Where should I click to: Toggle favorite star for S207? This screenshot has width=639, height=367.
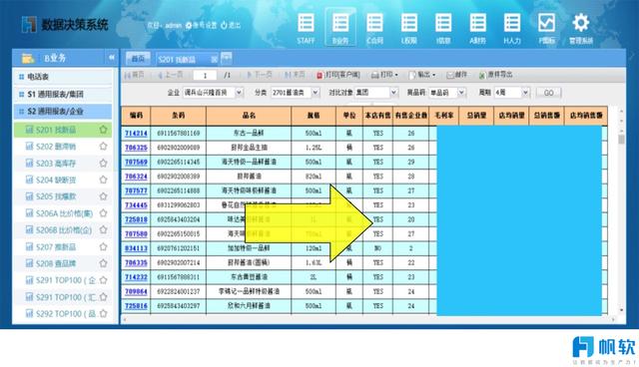(104, 246)
